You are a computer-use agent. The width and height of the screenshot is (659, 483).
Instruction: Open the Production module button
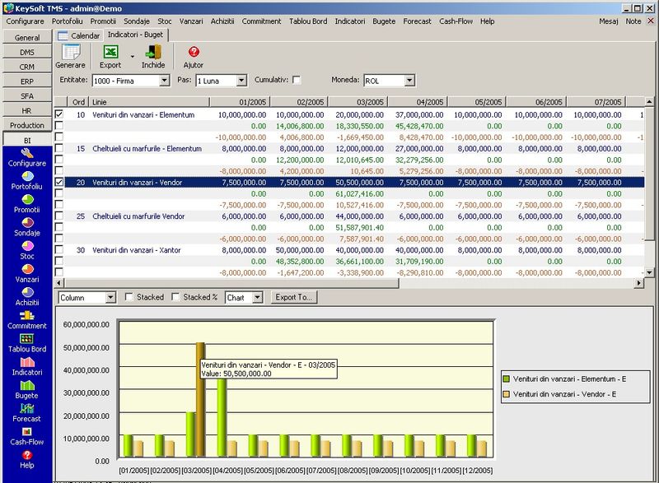pos(27,125)
